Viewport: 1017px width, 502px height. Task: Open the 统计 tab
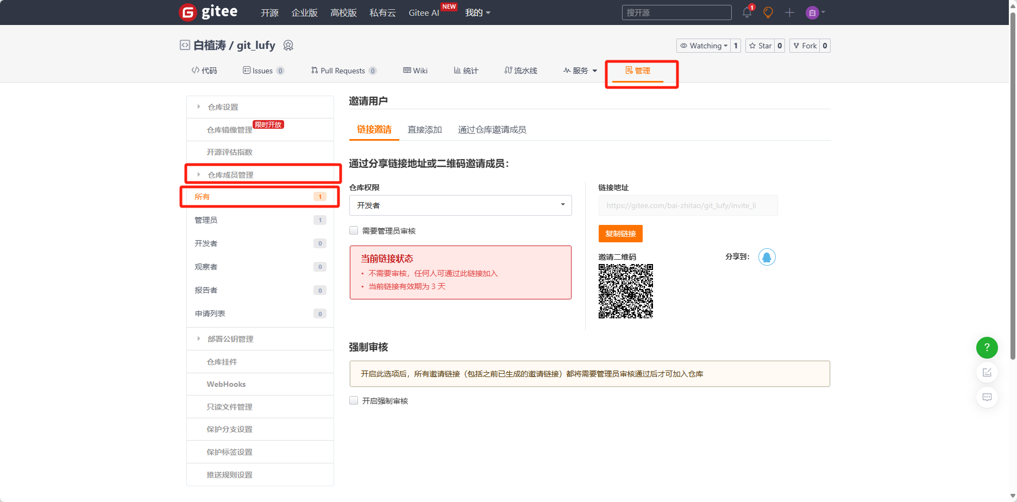point(466,71)
